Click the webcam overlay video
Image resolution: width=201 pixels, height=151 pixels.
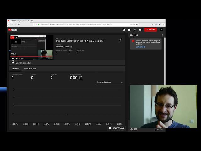pos(163,106)
